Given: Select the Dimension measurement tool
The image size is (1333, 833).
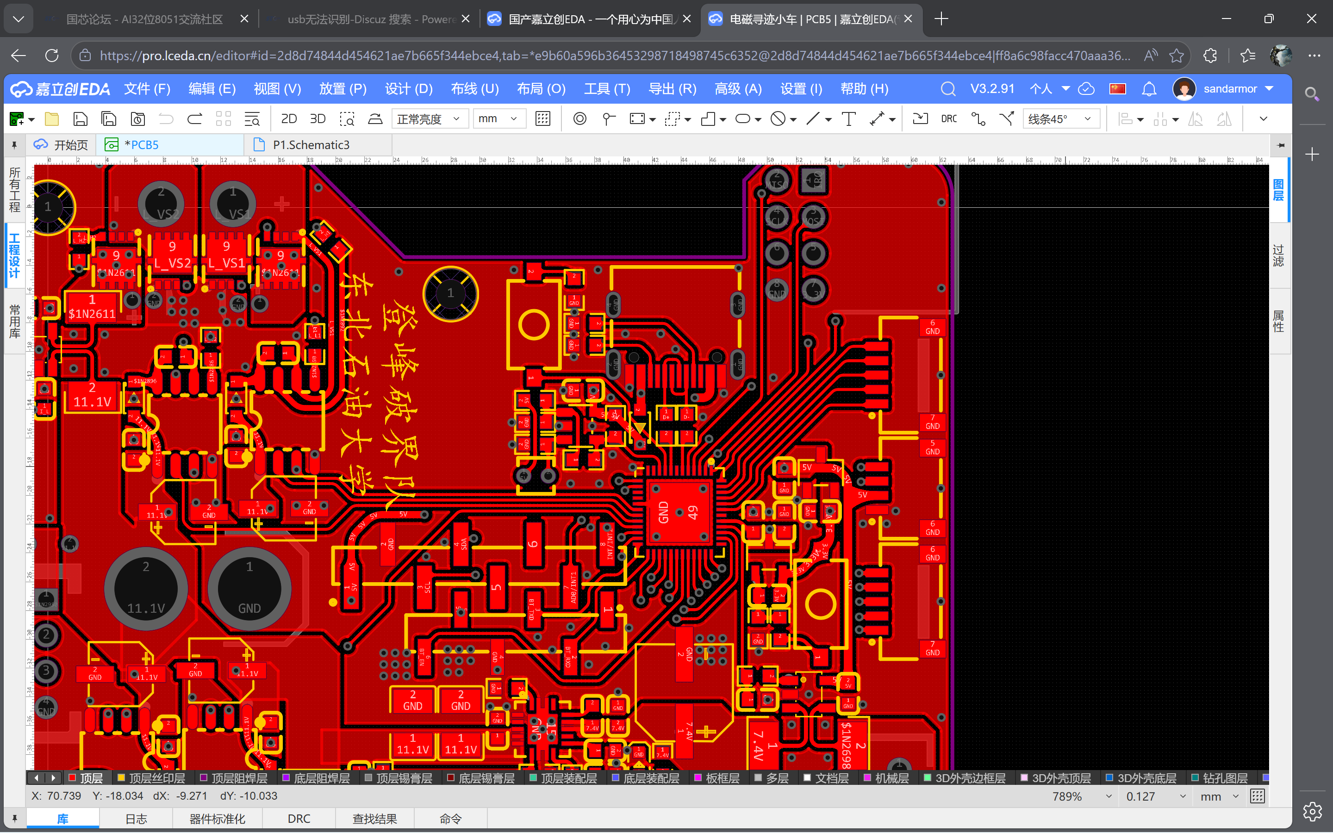Looking at the screenshot, I should 878,118.
